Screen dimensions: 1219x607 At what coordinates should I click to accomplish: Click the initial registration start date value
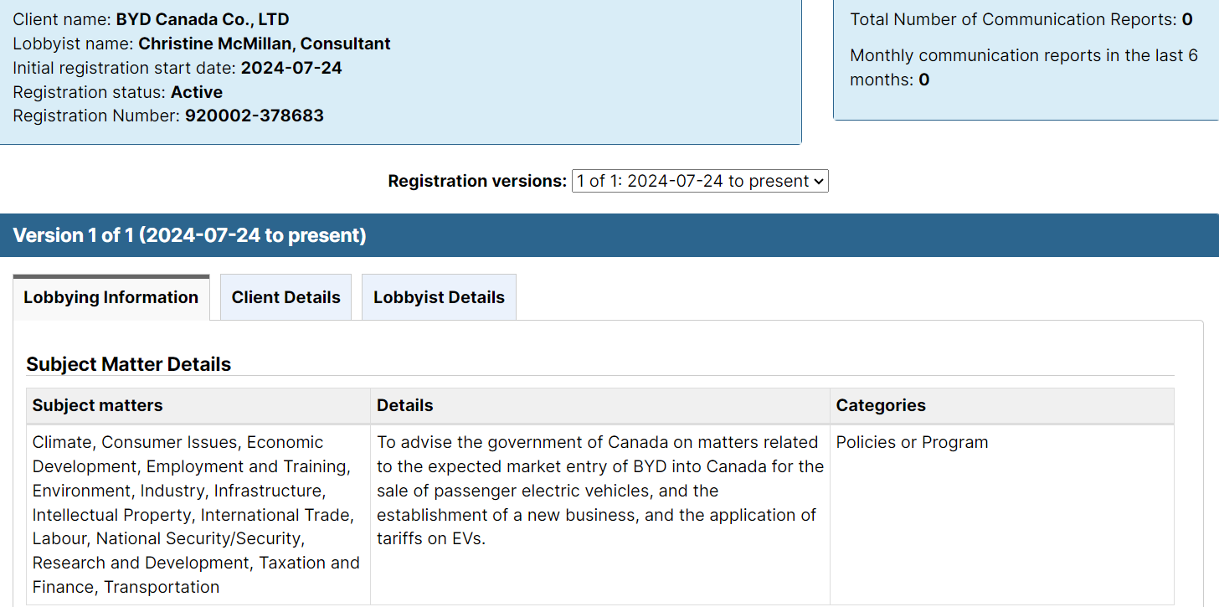click(291, 68)
